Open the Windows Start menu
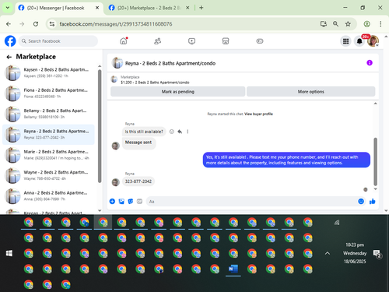 [x=9, y=253]
